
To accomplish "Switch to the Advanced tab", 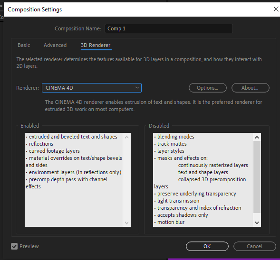I will point(55,45).
